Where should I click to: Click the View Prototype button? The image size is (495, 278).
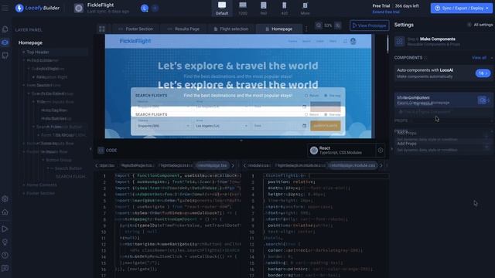point(369,25)
